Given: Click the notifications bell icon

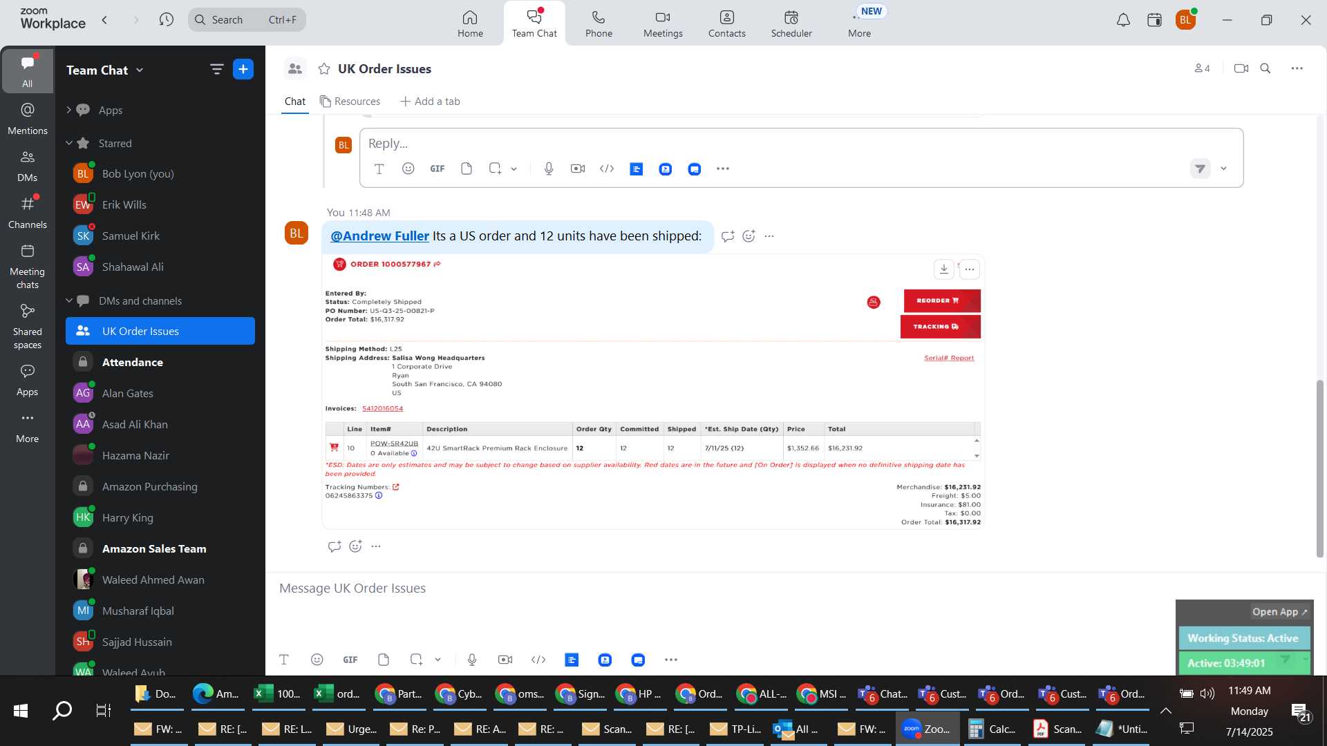Looking at the screenshot, I should click(x=1123, y=20).
